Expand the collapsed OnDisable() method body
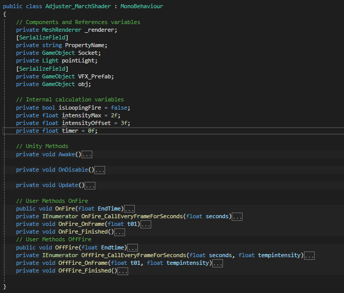This screenshot has height=293, width=344. [100, 170]
